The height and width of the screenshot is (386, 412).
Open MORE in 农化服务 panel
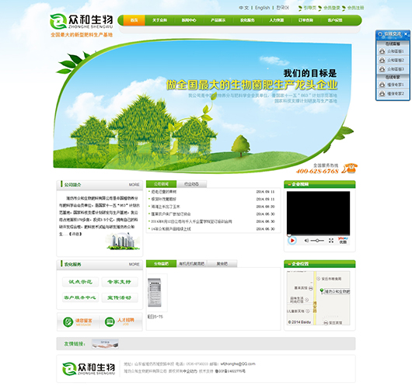click(x=134, y=264)
